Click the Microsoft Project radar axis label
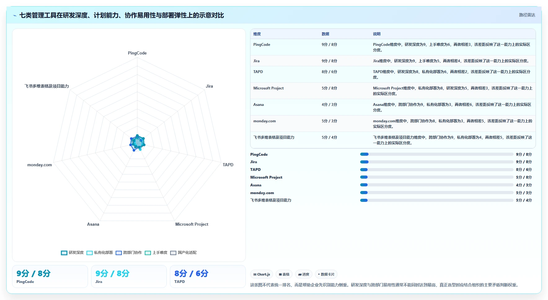 click(x=192, y=224)
